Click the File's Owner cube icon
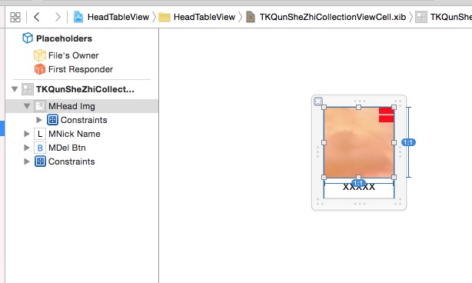 [40, 55]
